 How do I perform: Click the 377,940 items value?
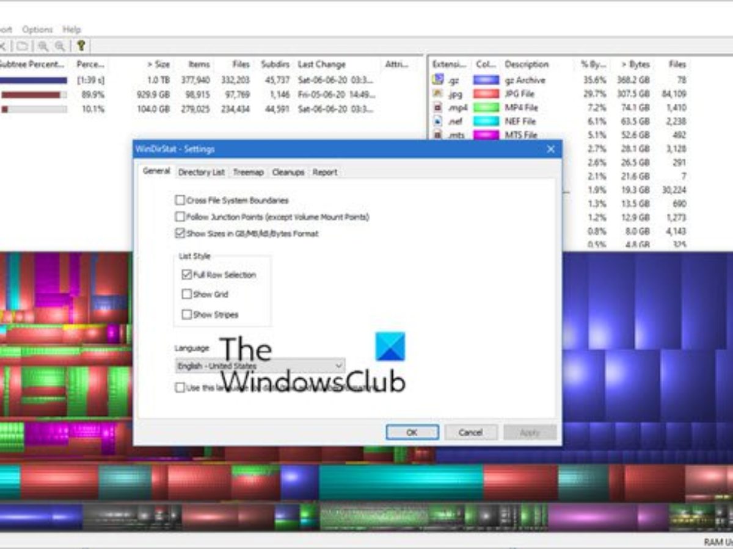[x=195, y=80]
